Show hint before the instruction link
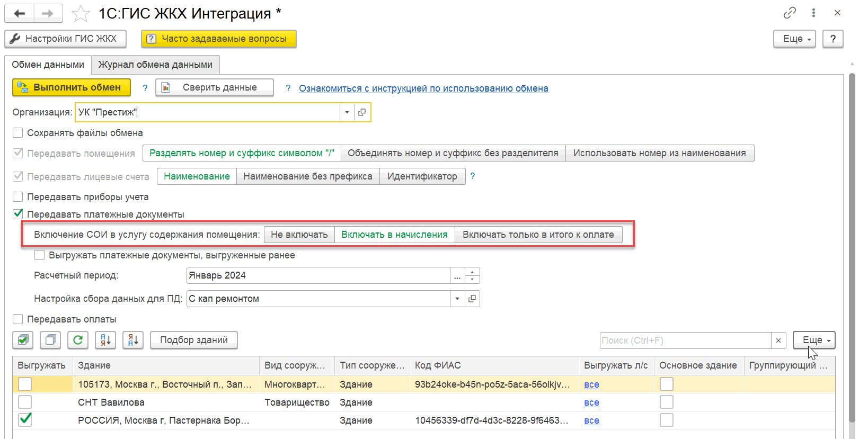Viewport: 859px width, 439px height. point(288,88)
